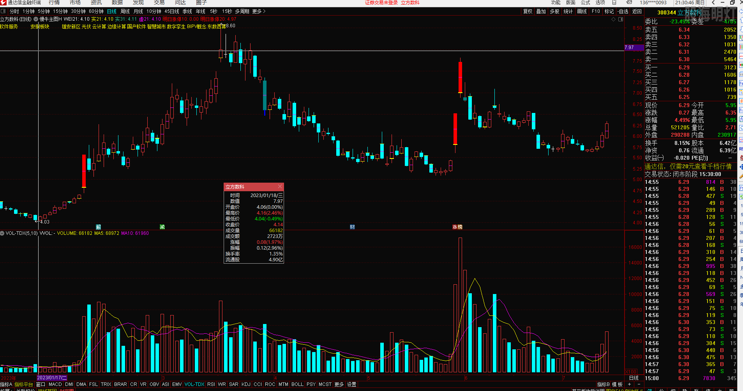Image resolution: width=743 pixels, height=391 pixels.
Task: Open the 公式 menu
Action: point(586,2)
